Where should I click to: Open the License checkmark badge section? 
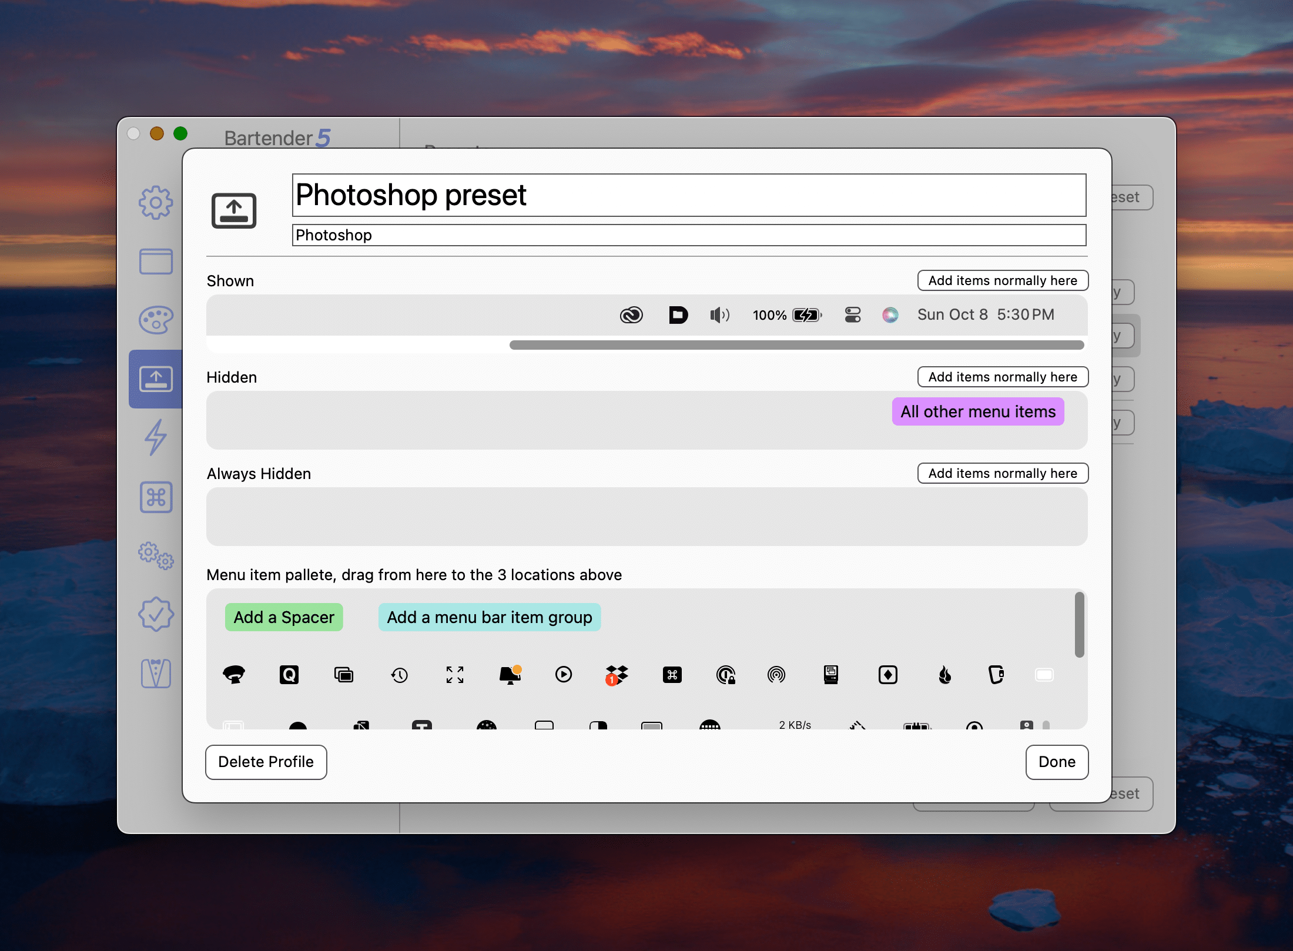click(x=156, y=615)
